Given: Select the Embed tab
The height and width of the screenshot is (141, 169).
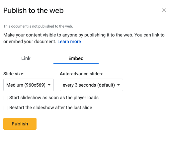Looking at the screenshot, I should coord(76,58).
